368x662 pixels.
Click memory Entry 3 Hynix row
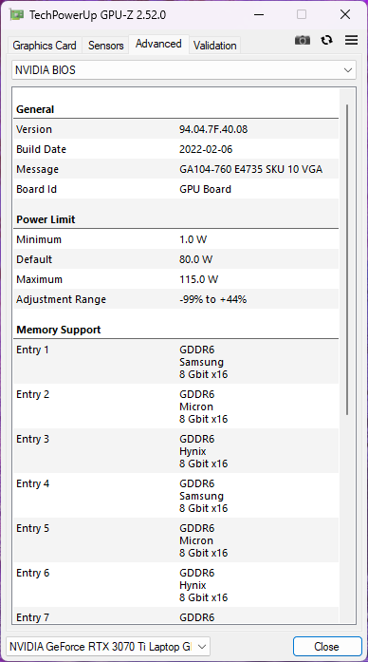coord(175,451)
